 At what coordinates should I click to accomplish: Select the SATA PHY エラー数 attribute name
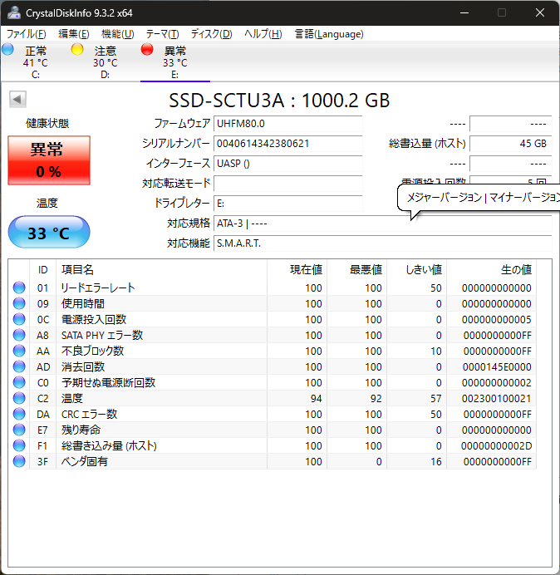102,335
